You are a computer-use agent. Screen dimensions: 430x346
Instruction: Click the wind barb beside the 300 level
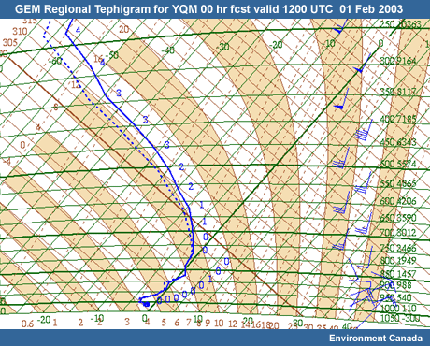(x=362, y=64)
